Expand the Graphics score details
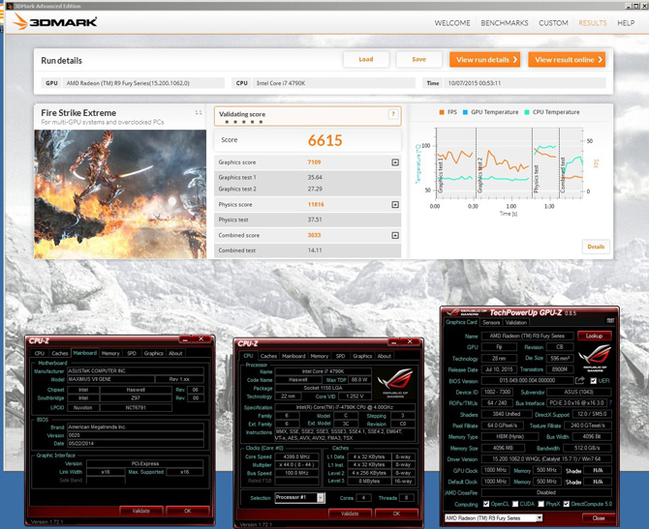The width and height of the screenshot is (649, 529). (395, 162)
